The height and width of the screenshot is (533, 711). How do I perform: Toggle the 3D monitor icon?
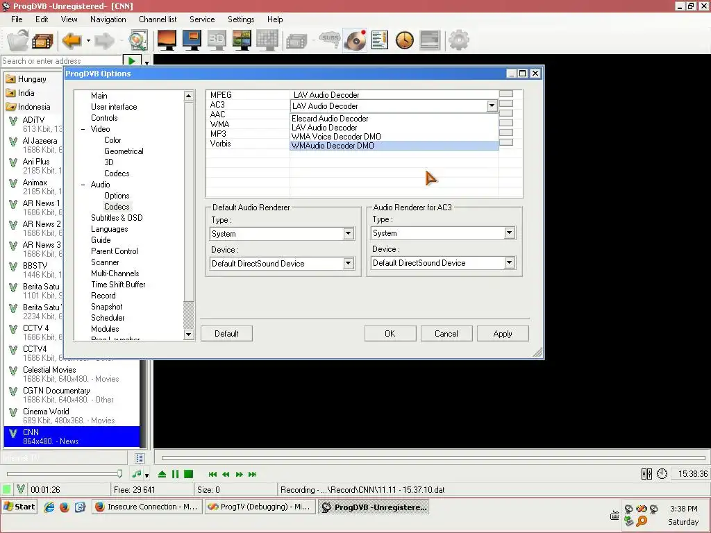click(x=217, y=40)
